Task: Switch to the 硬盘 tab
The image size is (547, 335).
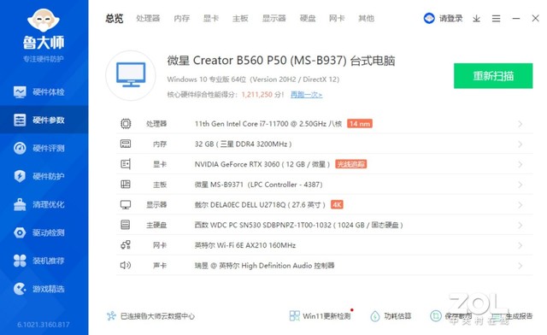Action: pyautogui.click(x=308, y=19)
